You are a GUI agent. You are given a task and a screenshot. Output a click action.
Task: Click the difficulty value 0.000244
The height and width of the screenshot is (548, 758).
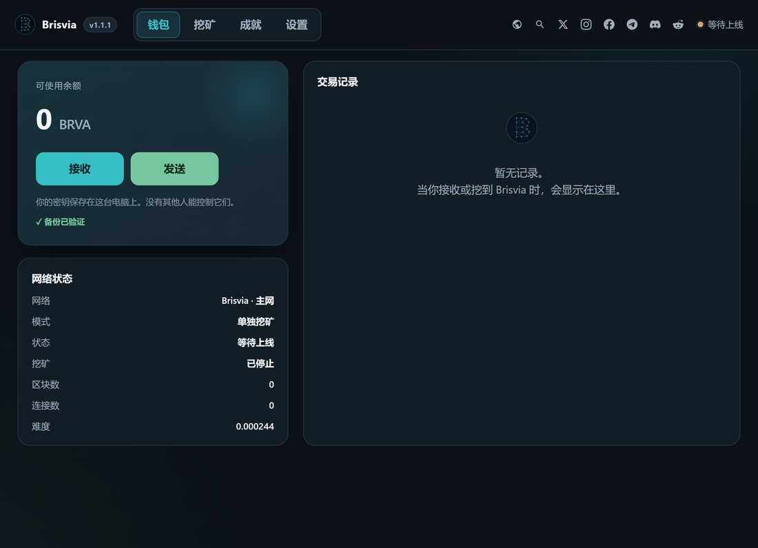coord(255,427)
